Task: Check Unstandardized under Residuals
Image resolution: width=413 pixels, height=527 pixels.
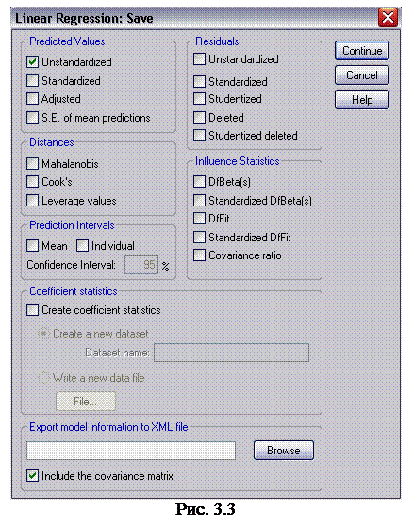Action: [199, 59]
